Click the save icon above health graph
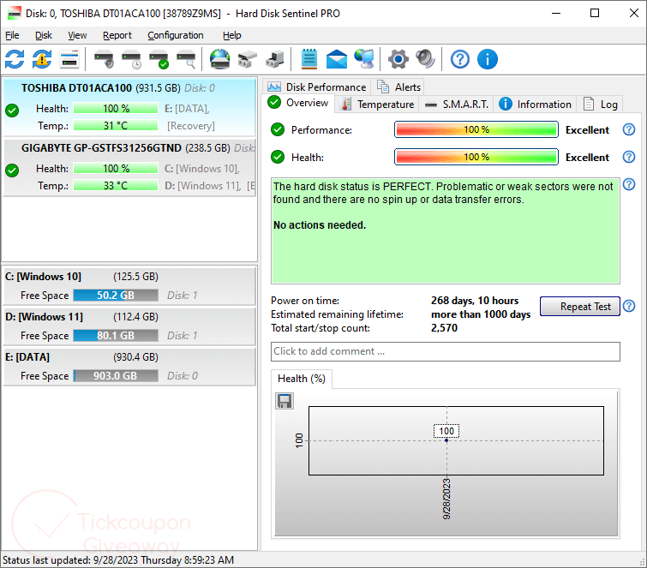The width and height of the screenshot is (647, 568). [x=285, y=401]
